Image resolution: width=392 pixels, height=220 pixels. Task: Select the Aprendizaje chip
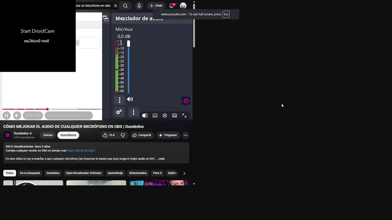tap(115, 173)
